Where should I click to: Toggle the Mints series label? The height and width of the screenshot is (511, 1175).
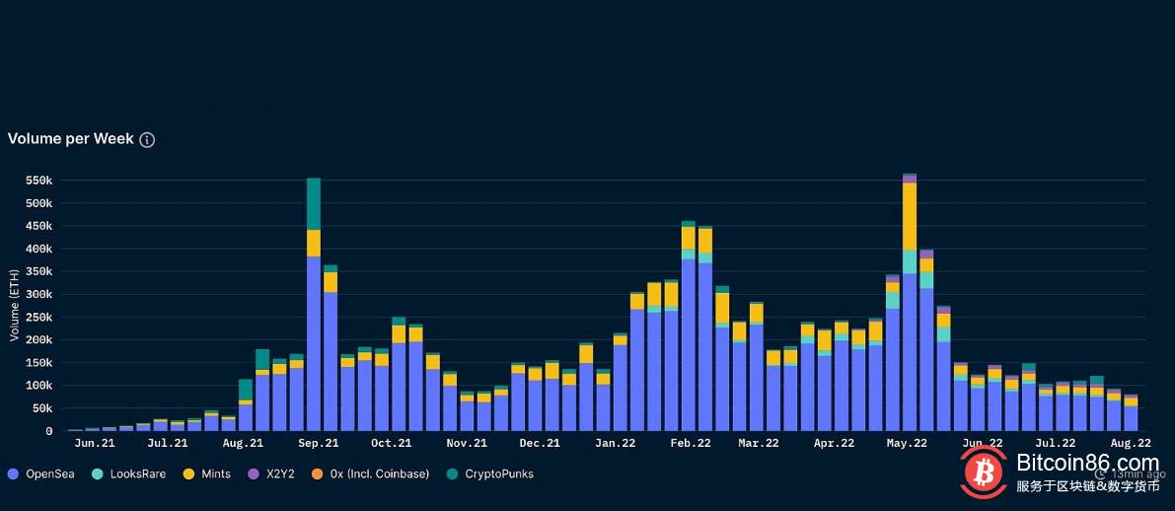[x=215, y=474]
